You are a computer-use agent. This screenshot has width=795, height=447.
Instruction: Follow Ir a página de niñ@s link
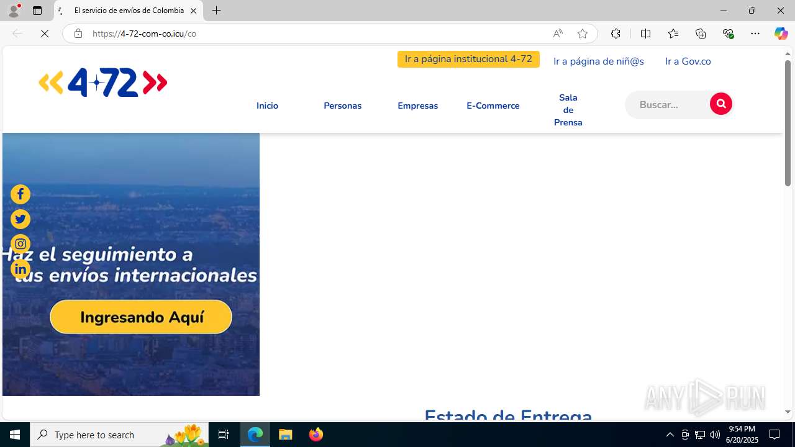[599, 61]
